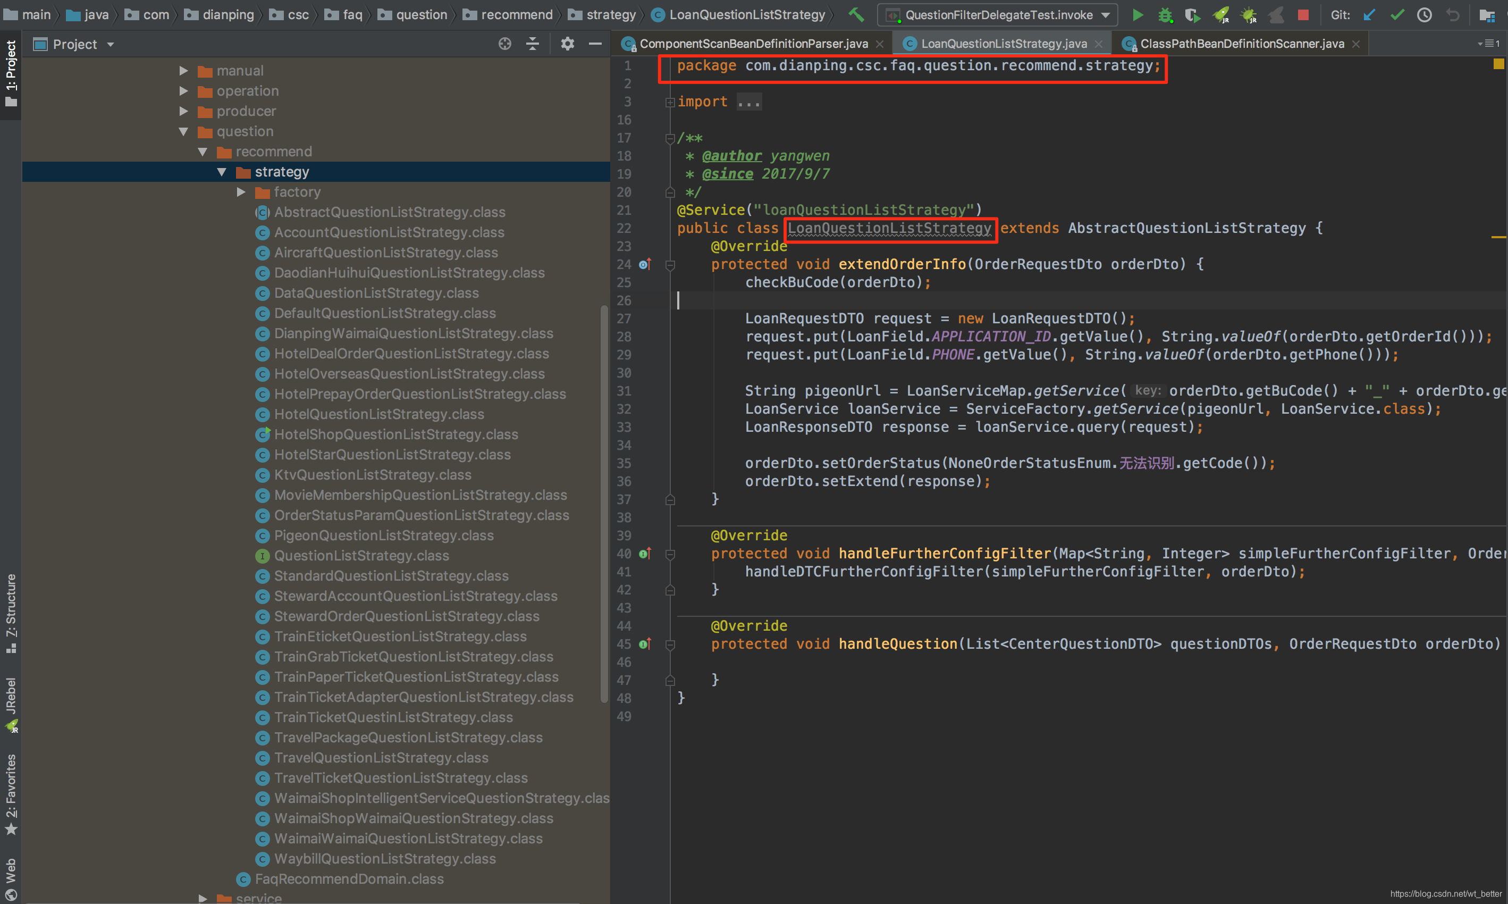Close the ComponentScanBeanDefinitionParser.java tab
Viewport: 1508px width, 904px height.
pos(880,44)
